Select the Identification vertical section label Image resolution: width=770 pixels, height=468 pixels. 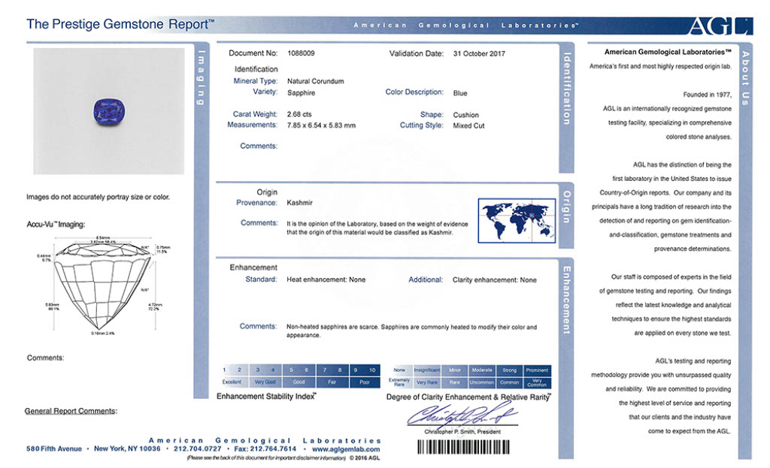coord(566,89)
